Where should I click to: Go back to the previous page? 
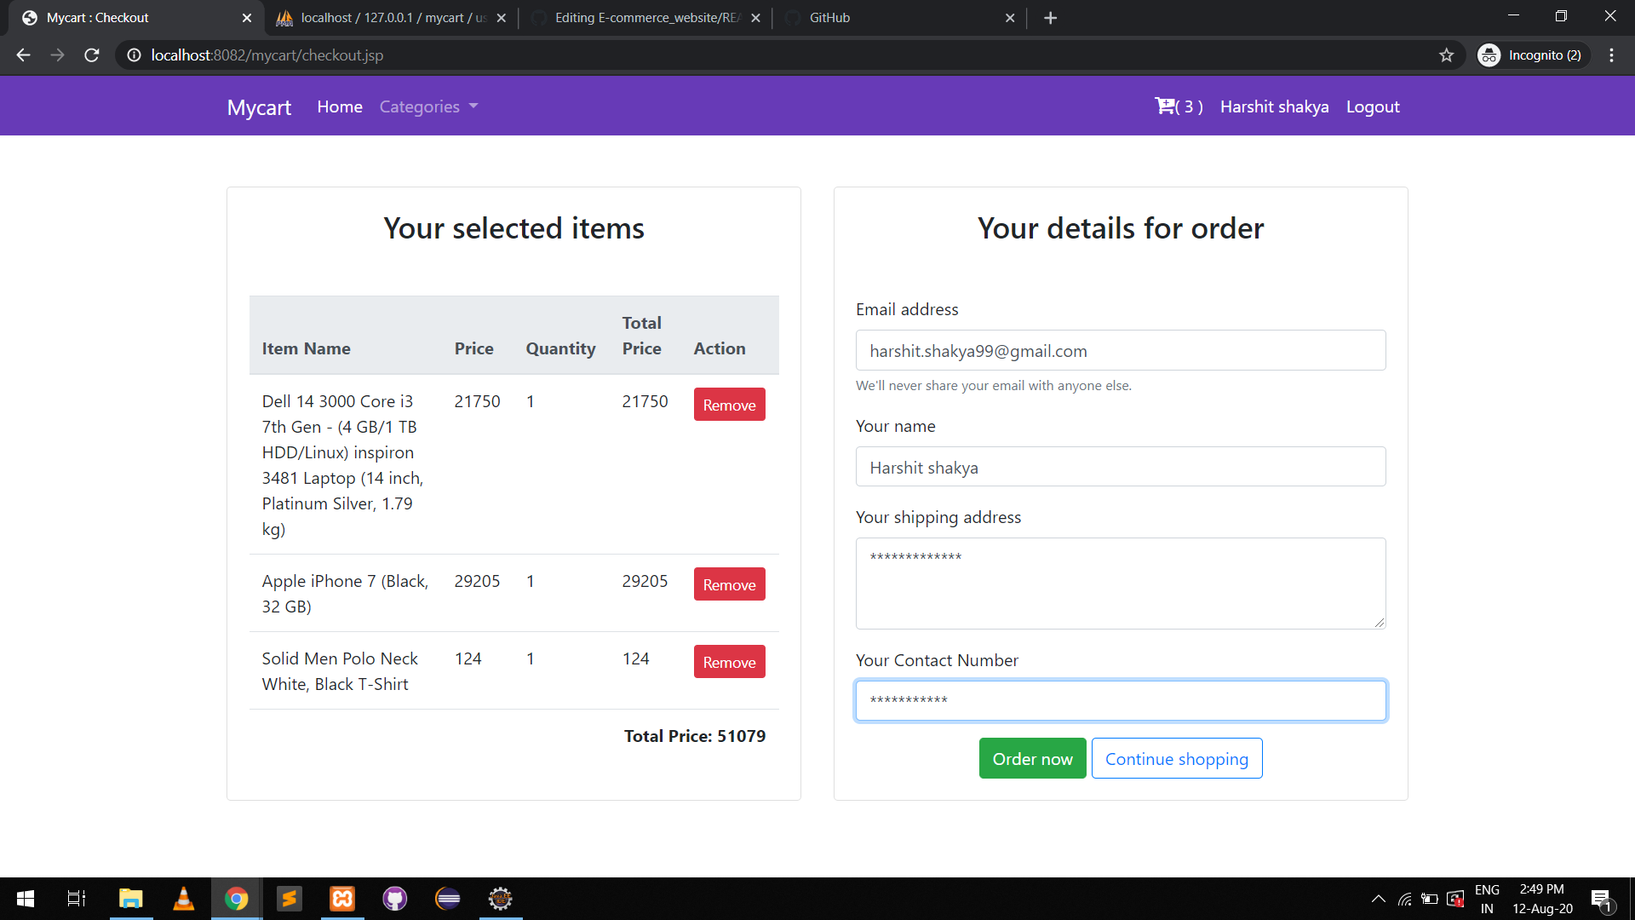23,55
